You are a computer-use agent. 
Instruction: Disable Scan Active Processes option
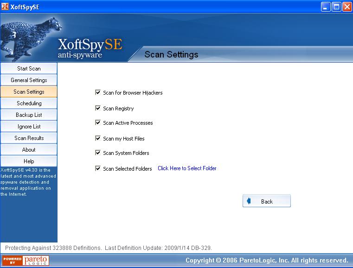point(98,122)
